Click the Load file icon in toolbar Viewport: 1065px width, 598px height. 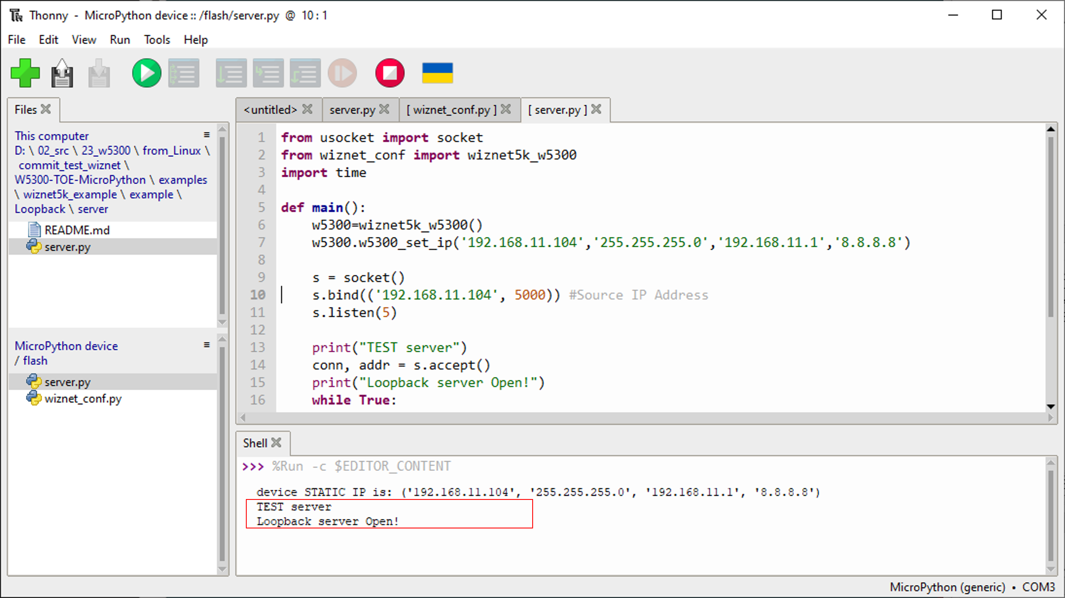pyautogui.click(x=62, y=73)
